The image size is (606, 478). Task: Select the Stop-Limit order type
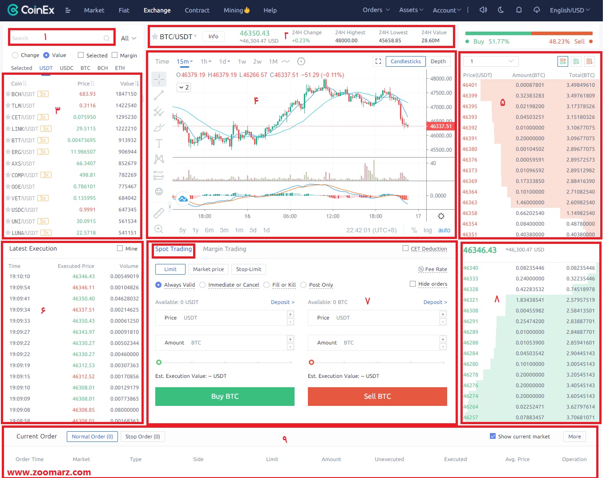[249, 269]
